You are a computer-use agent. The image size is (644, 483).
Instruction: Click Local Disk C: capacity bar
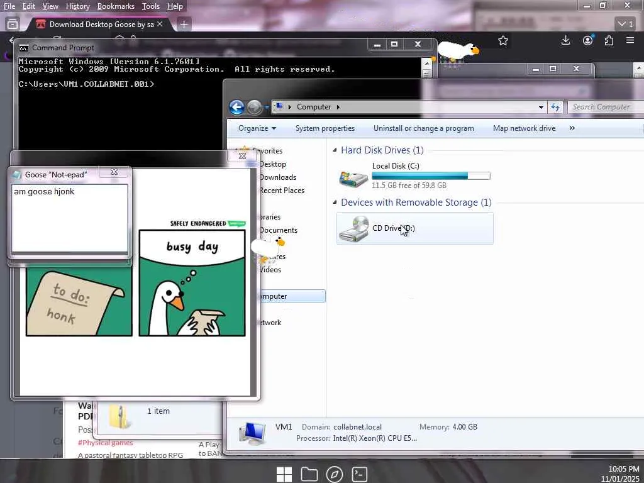tap(431, 176)
